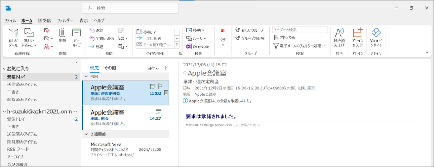Flag the 15:02 Apple会議室 message
This screenshot has width=434, height=167.
coord(160,86)
